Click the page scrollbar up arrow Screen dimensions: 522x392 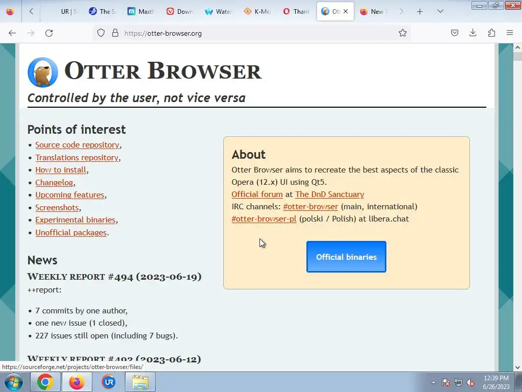(x=517, y=47)
